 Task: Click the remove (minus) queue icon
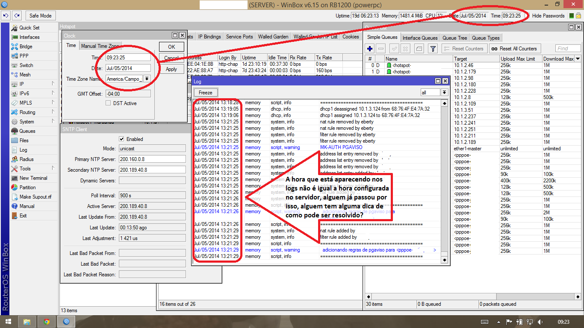(381, 49)
